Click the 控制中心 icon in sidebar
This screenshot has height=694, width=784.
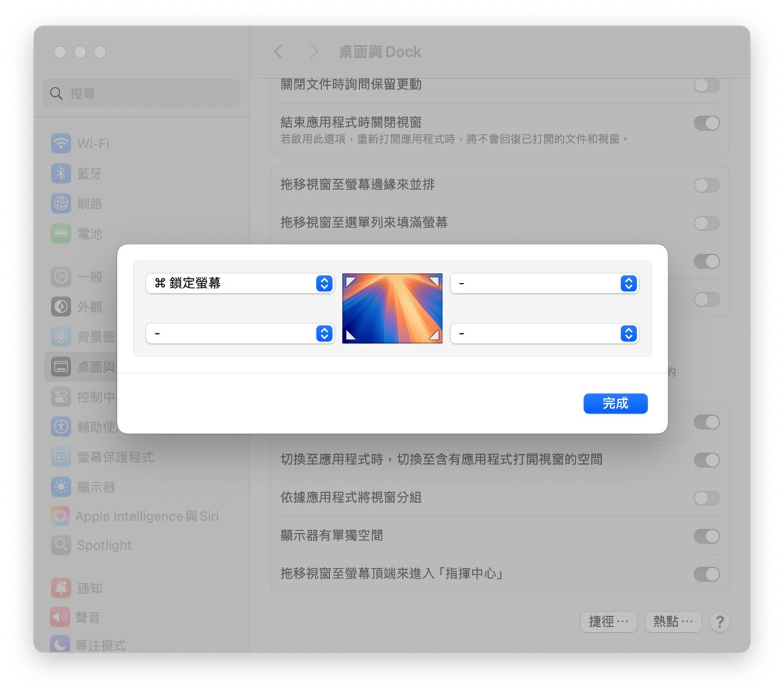[61, 397]
